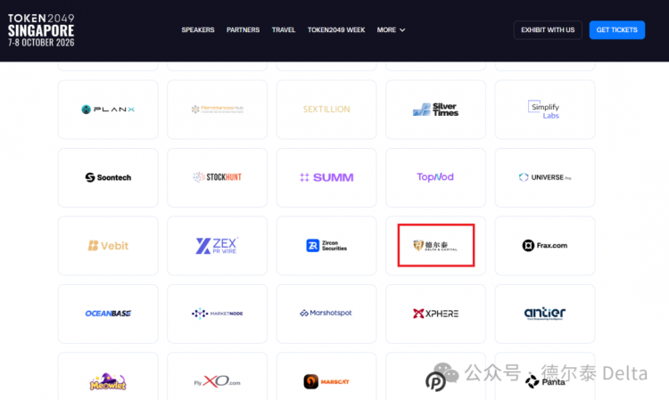The height and width of the screenshot is (400, 669).
Task: Click the Get Tickets button
Action: [617, 29]
